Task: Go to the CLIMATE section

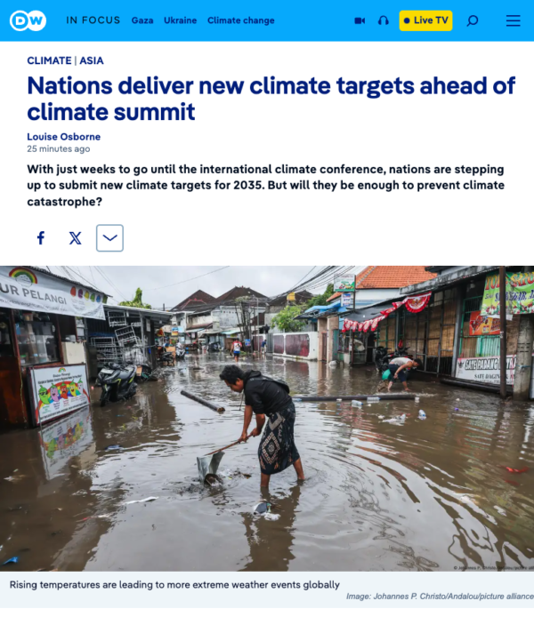Action: (x=49, y=60)
